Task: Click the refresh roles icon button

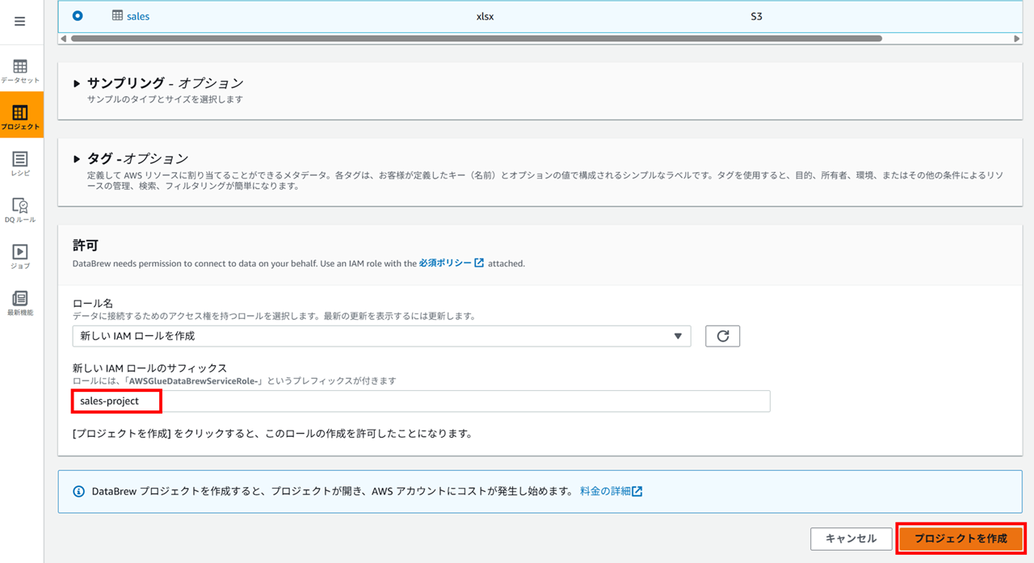Action: (x=722, y=336)
